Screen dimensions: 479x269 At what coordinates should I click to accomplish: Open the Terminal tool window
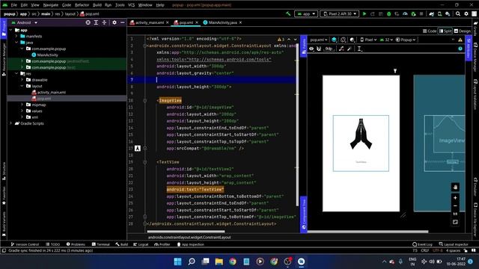[101, 244]
